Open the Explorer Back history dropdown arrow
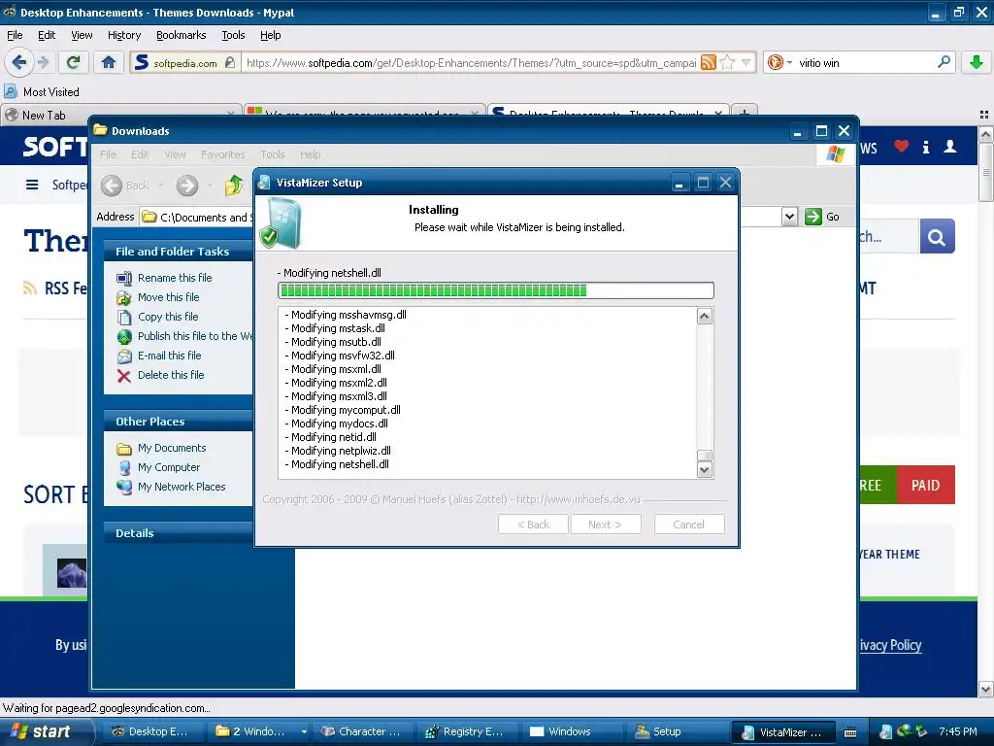Viewport: 994px width, 746px height. [161, 186]
